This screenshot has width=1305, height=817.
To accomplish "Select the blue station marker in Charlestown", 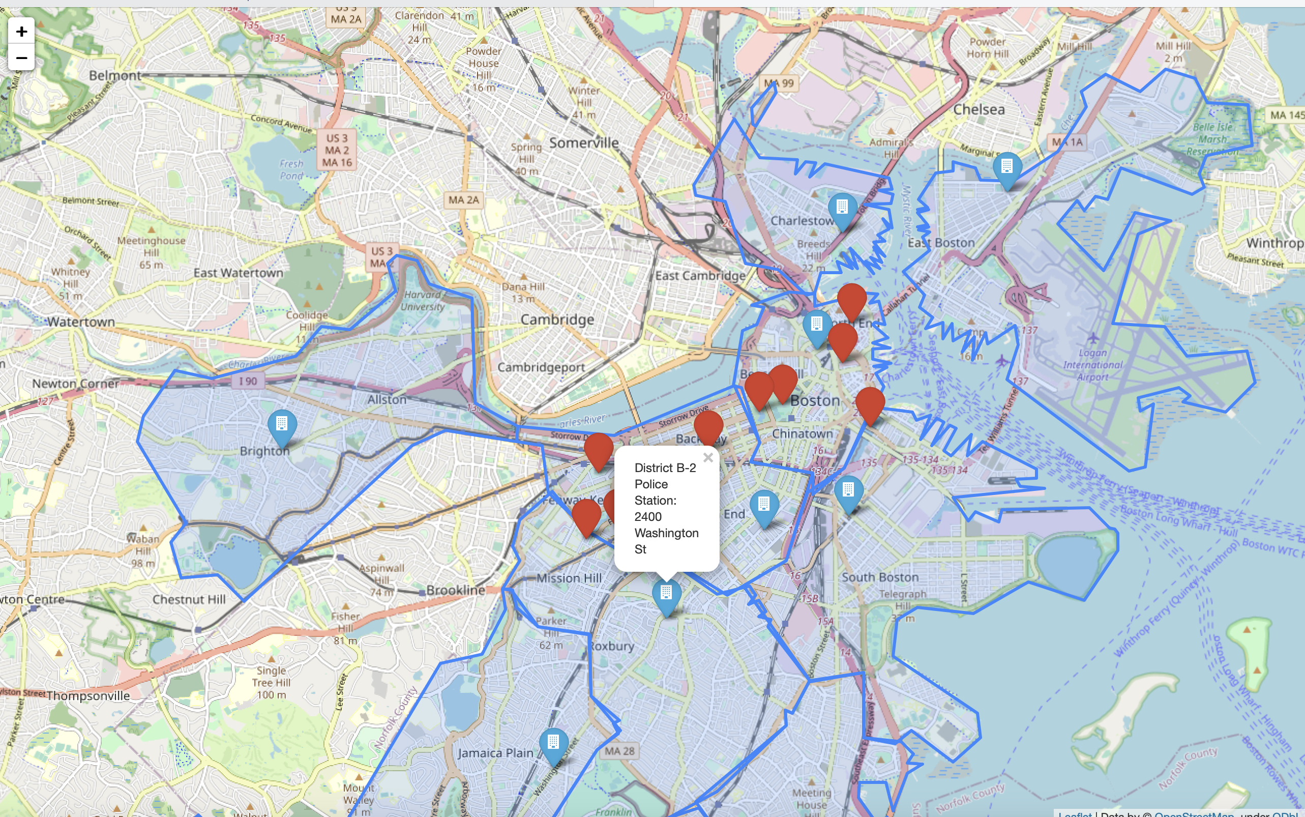I will (x=842, y=207).
